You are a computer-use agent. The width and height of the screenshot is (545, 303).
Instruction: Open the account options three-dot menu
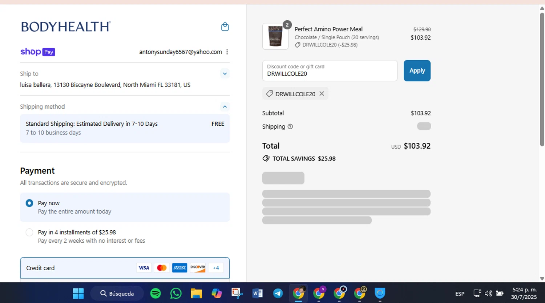[227, 52]
